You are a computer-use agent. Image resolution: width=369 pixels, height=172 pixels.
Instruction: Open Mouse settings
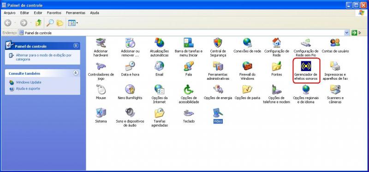coord(101,92)
